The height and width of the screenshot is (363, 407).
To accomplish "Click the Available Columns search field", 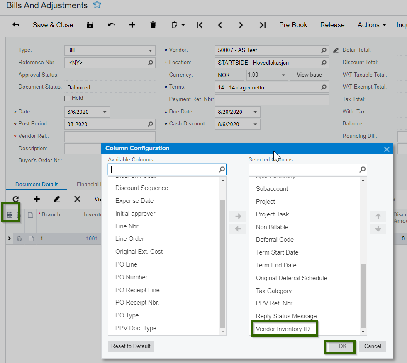I will 167,170.
